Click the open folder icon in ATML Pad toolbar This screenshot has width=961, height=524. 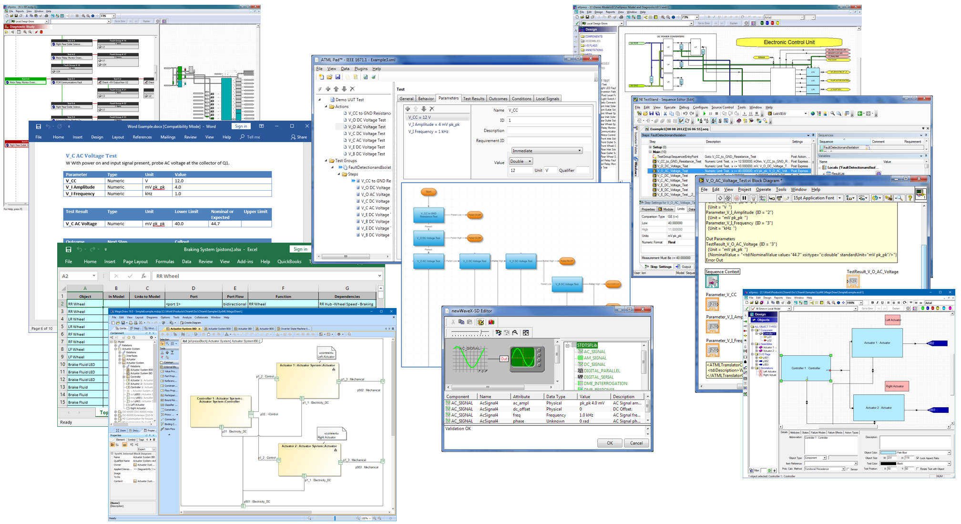pos(329,77)
